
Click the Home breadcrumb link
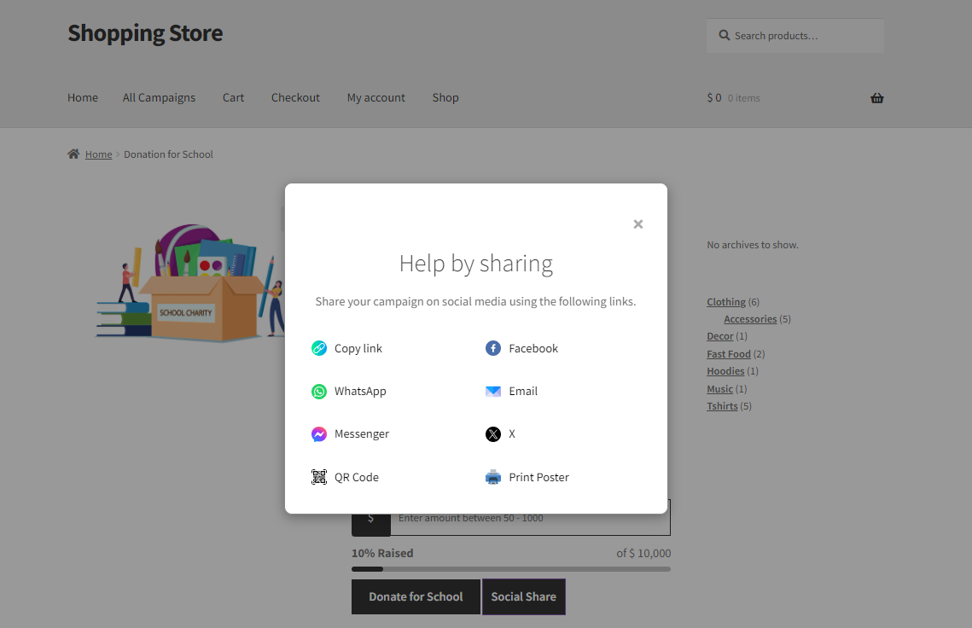pyautogui.click(x=98, y=154)
